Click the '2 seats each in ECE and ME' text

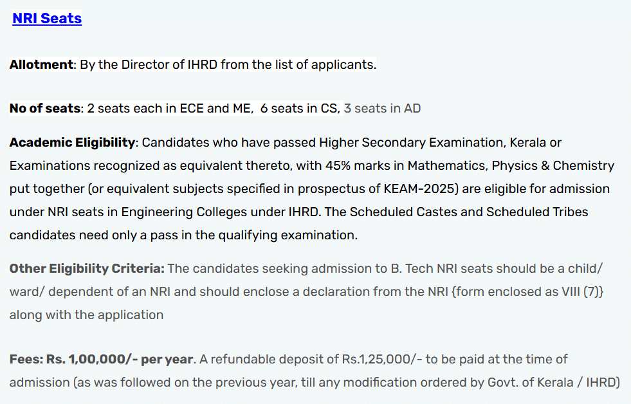170,109
